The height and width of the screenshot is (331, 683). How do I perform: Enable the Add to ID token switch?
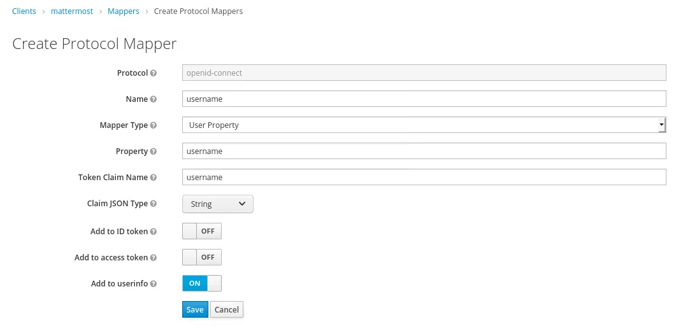point(201,231)
